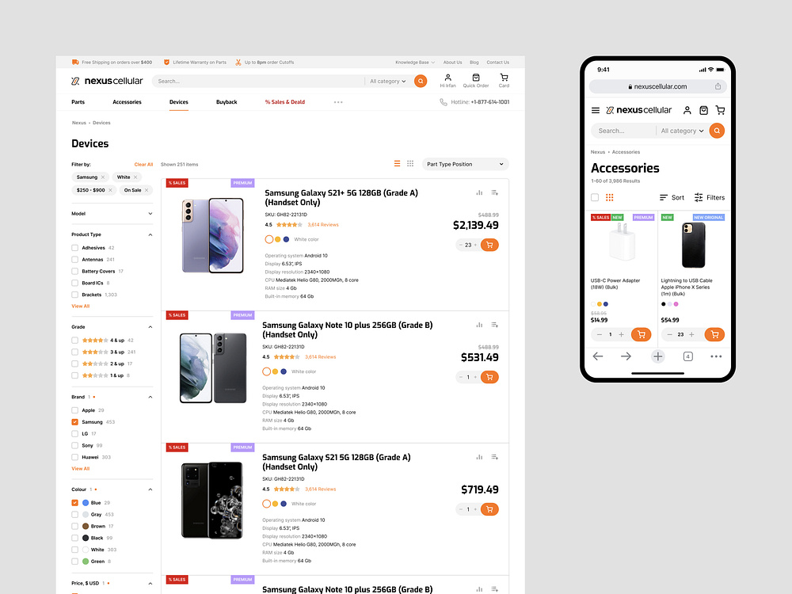The image size is (792, 594).
Task: Click the Quick Order icon
Action: (x=475, y=77)
